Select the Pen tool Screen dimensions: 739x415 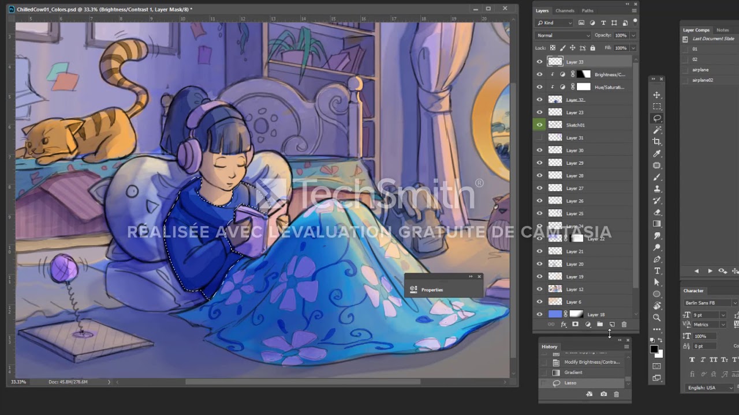tap(657, 259)
